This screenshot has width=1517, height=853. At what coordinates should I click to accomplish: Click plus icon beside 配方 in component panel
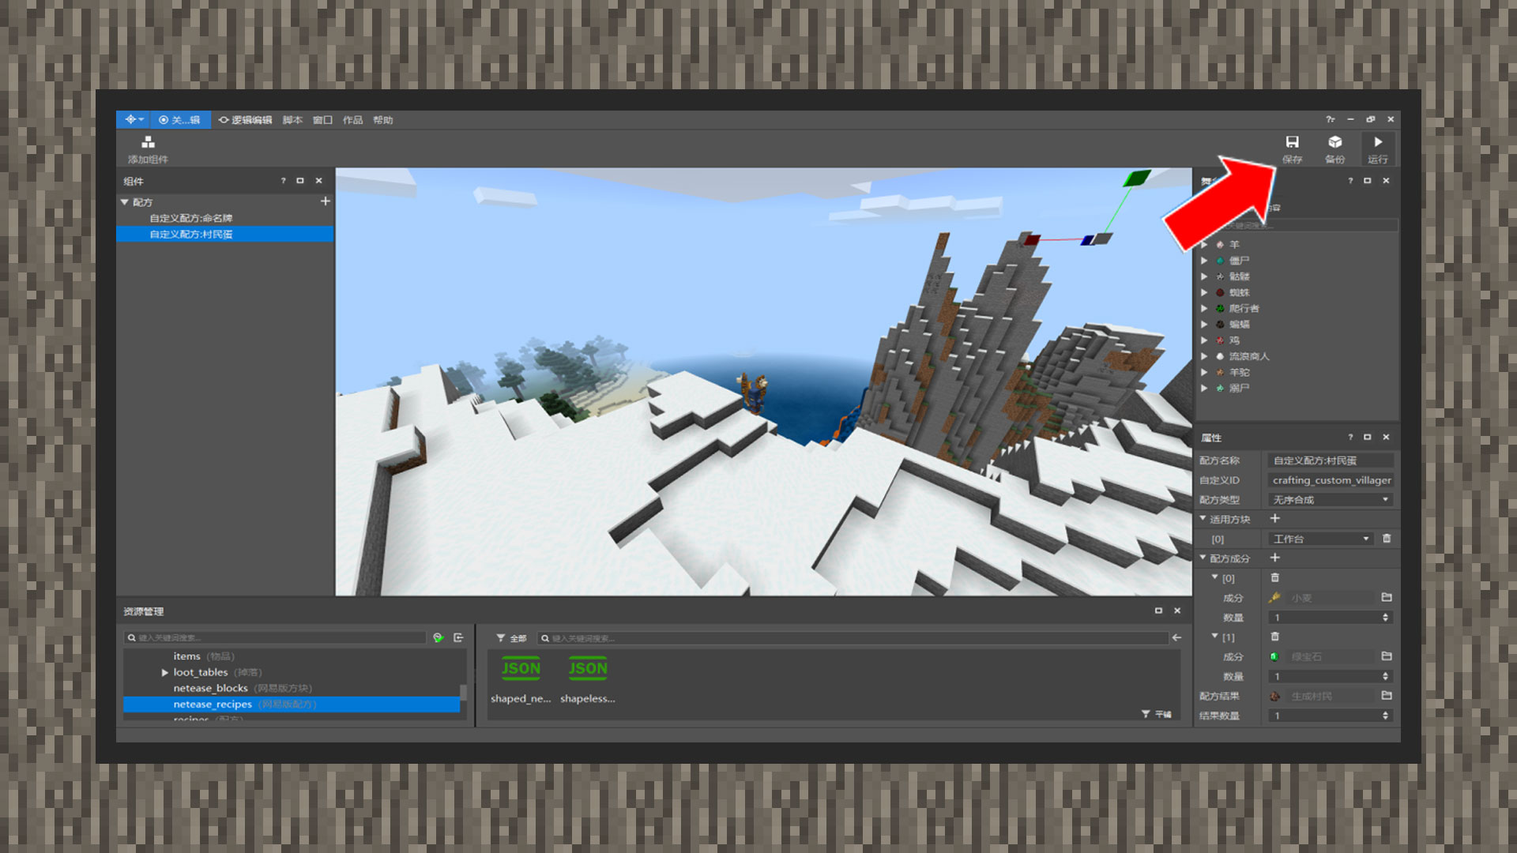325,201
